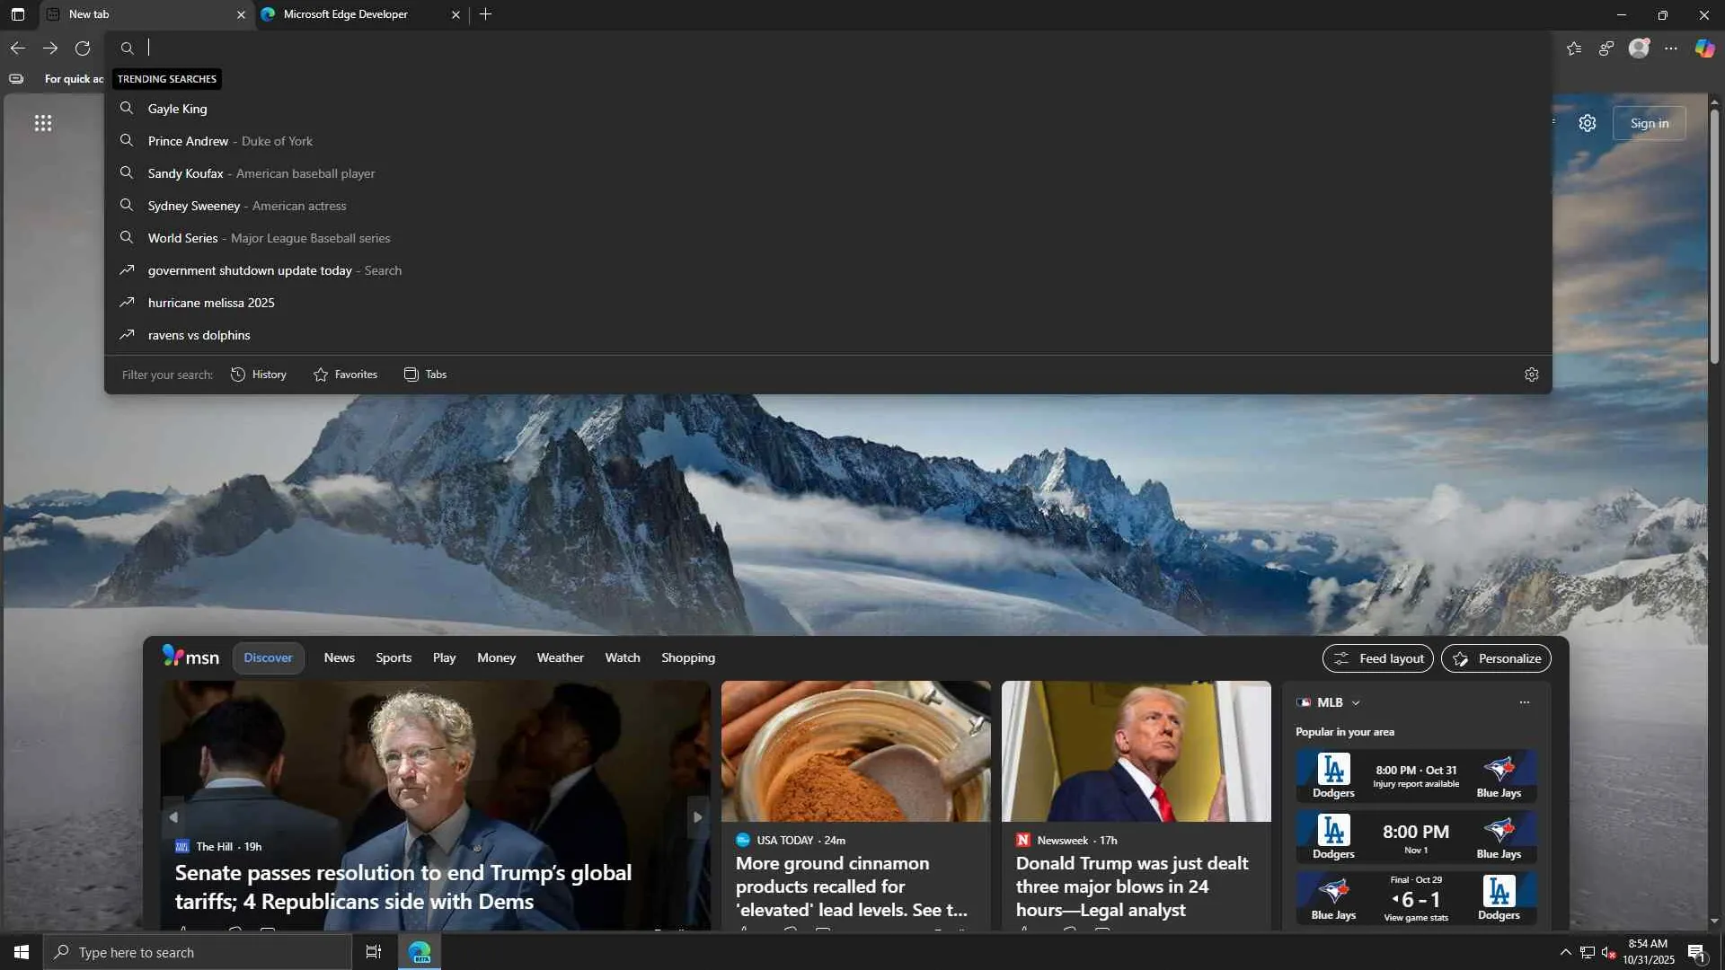Screen dimensions: 1725x970
Task: Show hidden icons in system tray
Action: tap(1565, 952)
